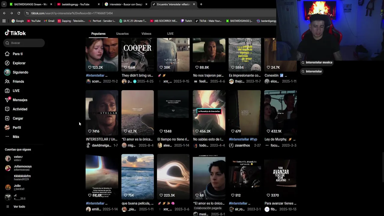The height and width of the screenshot is (216, 384).
Task: Click the browser address bar
Action: click(150, 13)
